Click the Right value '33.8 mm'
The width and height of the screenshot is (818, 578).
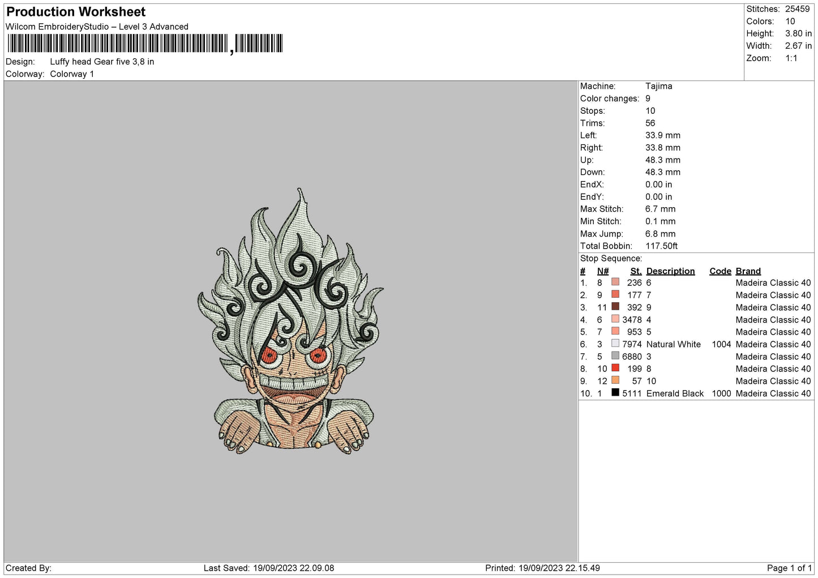[663, 148]
